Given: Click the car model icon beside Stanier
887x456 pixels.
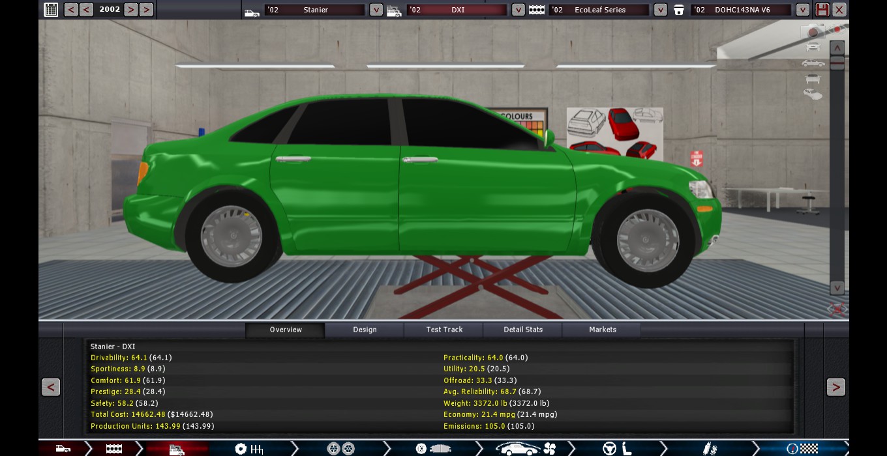Looking at the screenshot, I should 252,12.
